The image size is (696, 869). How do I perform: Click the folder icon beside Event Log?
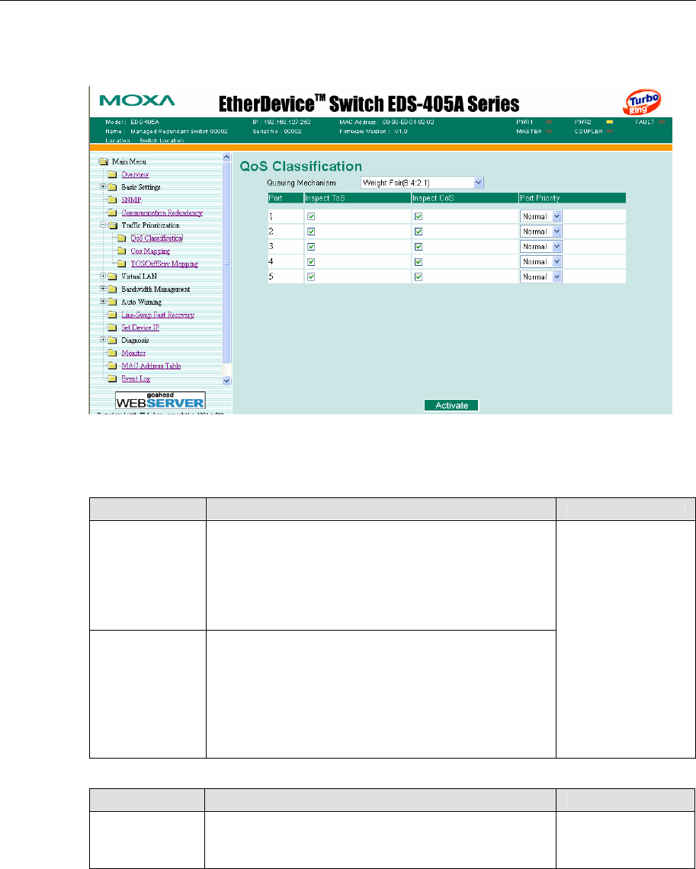click(x=113, y=379)
